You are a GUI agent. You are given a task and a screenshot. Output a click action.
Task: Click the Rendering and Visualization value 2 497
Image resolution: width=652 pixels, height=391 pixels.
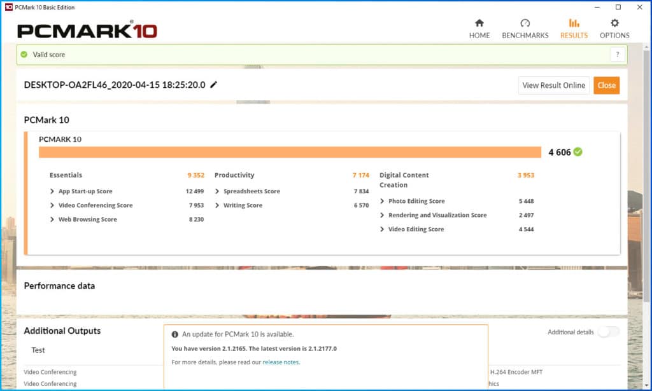526,215
